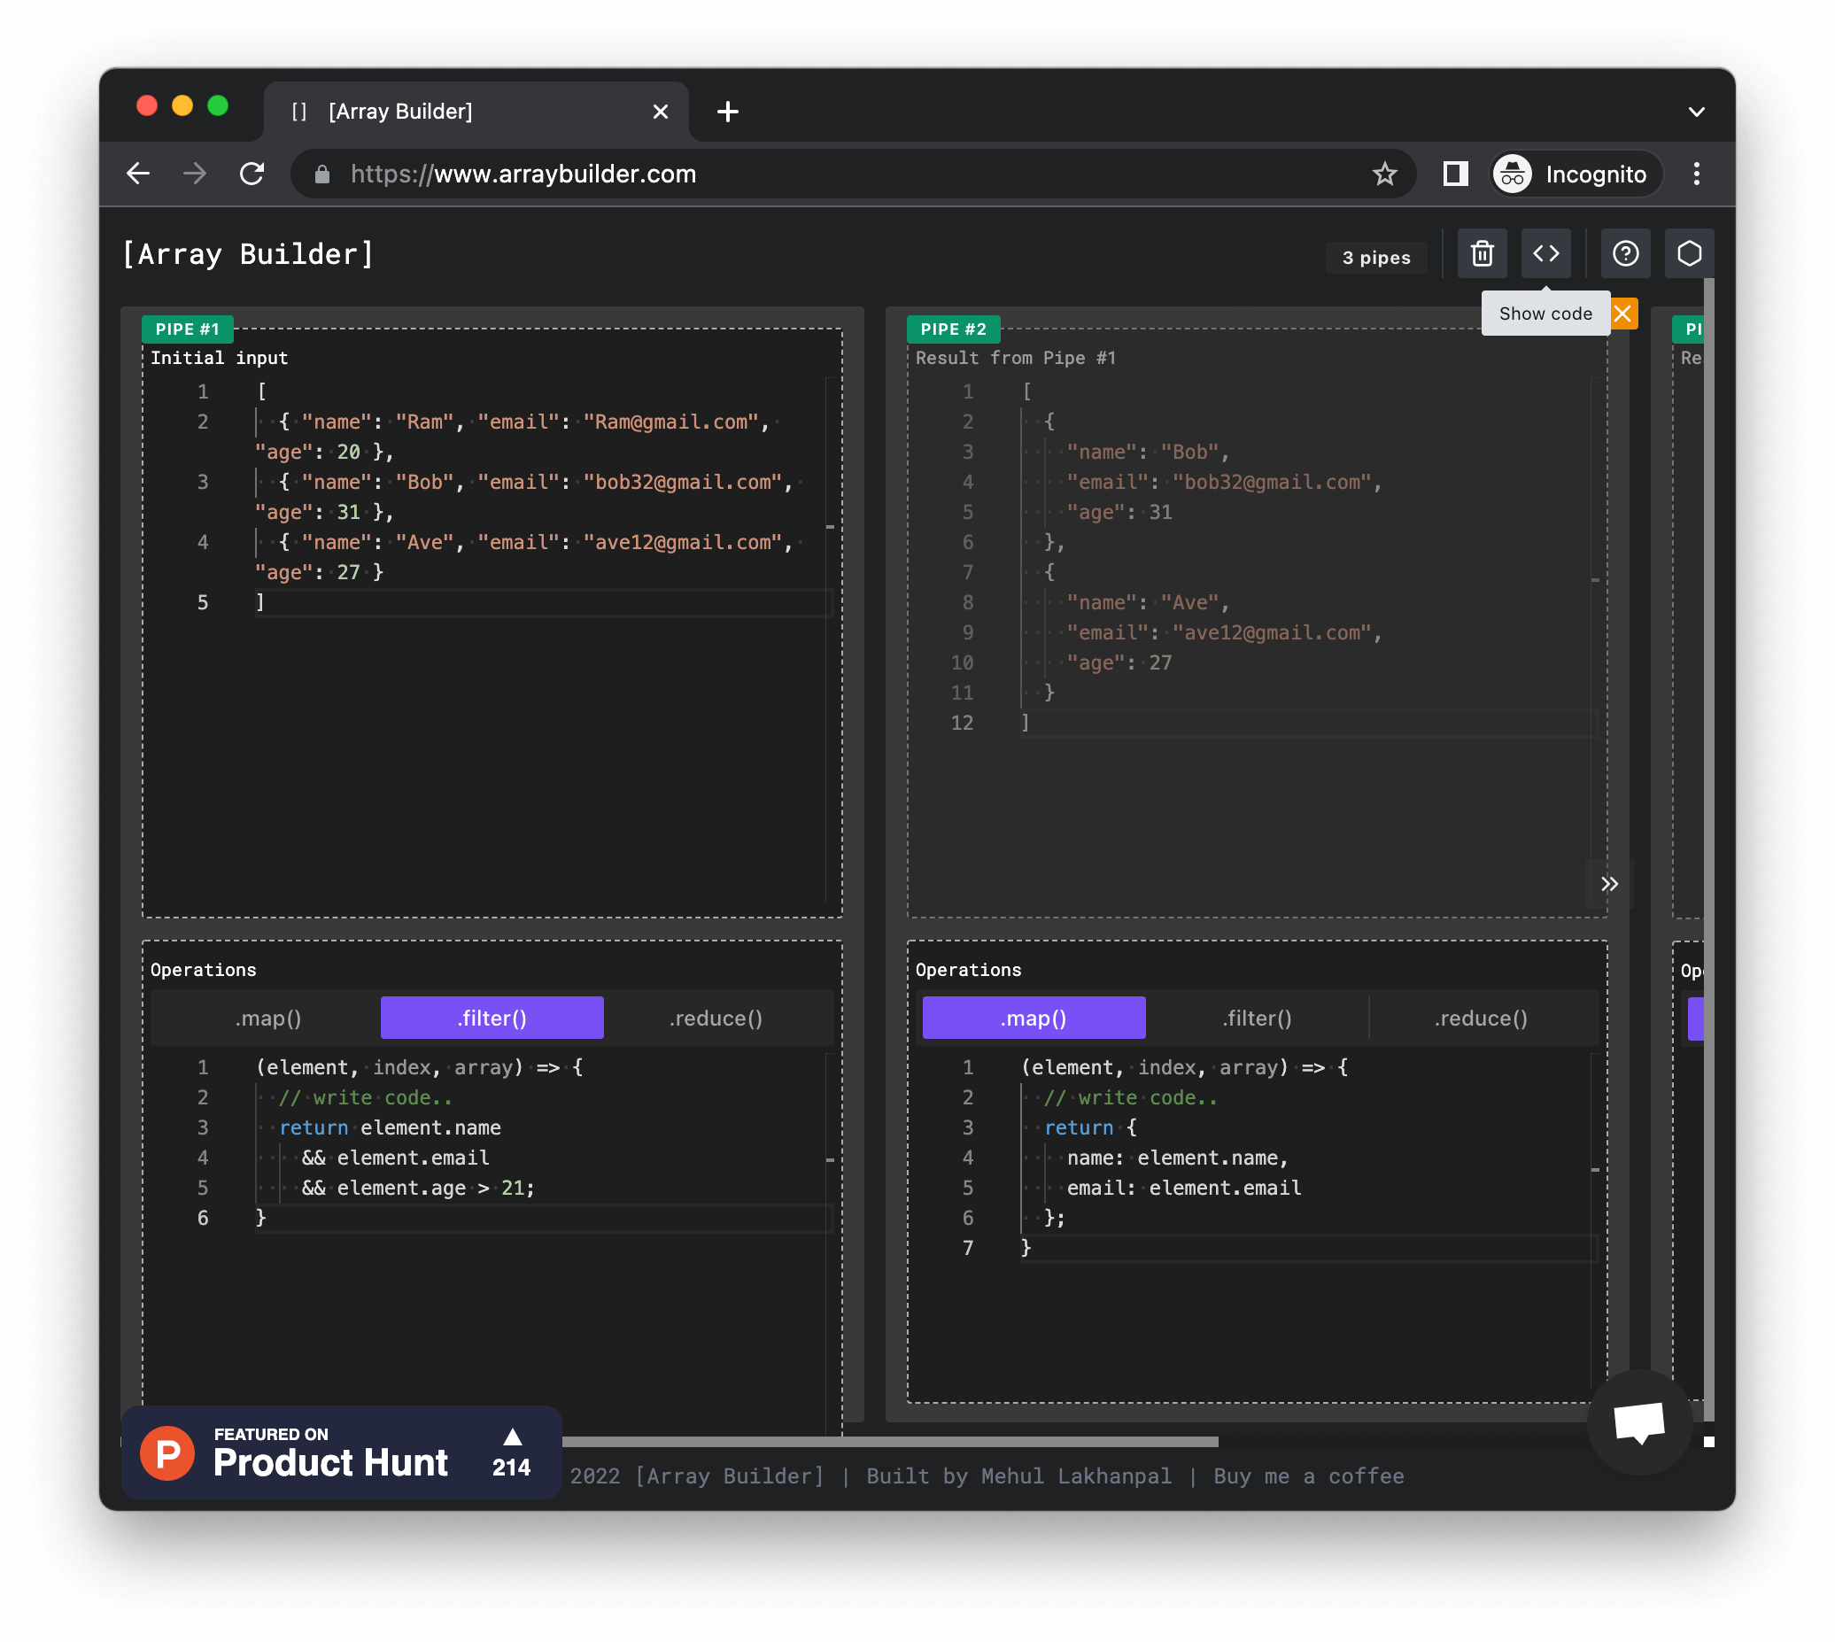This screenshot has width=1835, height=1642.
Task: Click the 3 pipes counter badge
Action: click(1375, 258)
